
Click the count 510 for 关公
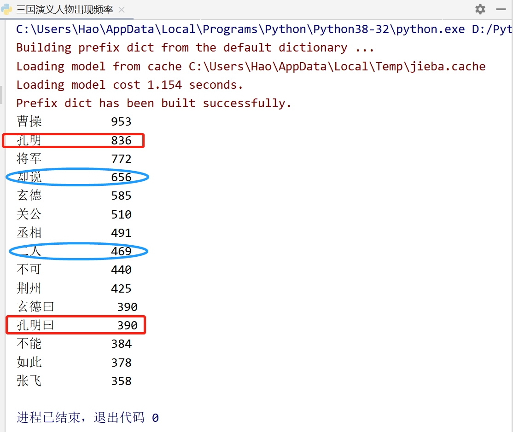point(121,214)
